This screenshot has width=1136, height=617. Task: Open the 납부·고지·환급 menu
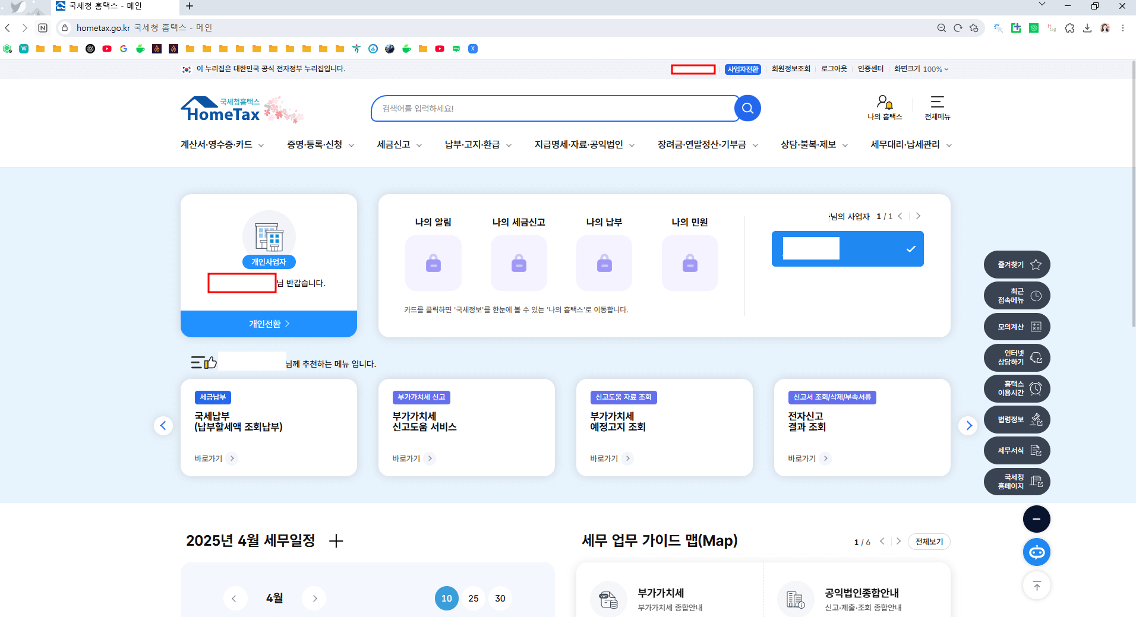point(472,144)
